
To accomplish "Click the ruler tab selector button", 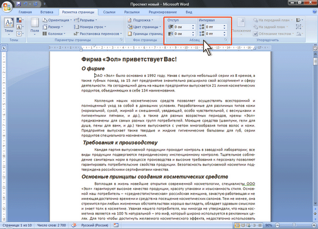I will click(4, 48).
